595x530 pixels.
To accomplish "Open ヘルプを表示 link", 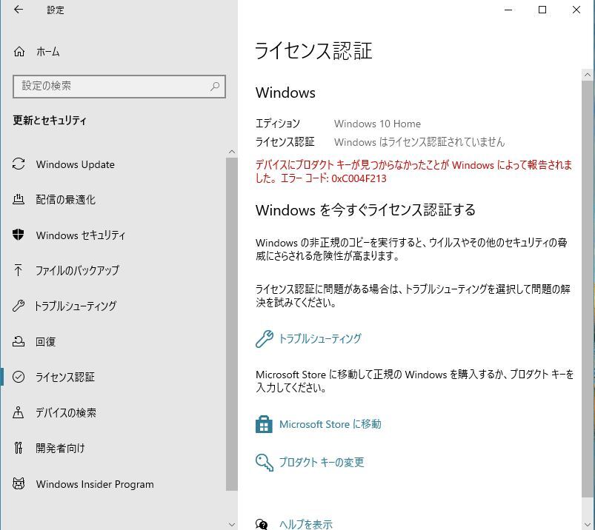I will pyautogui.click(x=306, y=524).
